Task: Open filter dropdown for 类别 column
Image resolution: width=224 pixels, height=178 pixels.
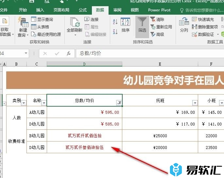Action: click(x=24, y=103)
